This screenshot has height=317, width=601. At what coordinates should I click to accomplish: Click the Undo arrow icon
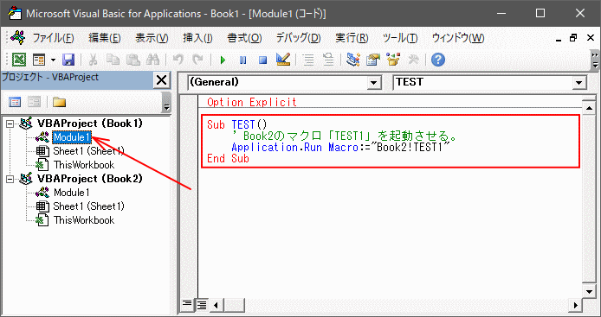coord(178,60)
